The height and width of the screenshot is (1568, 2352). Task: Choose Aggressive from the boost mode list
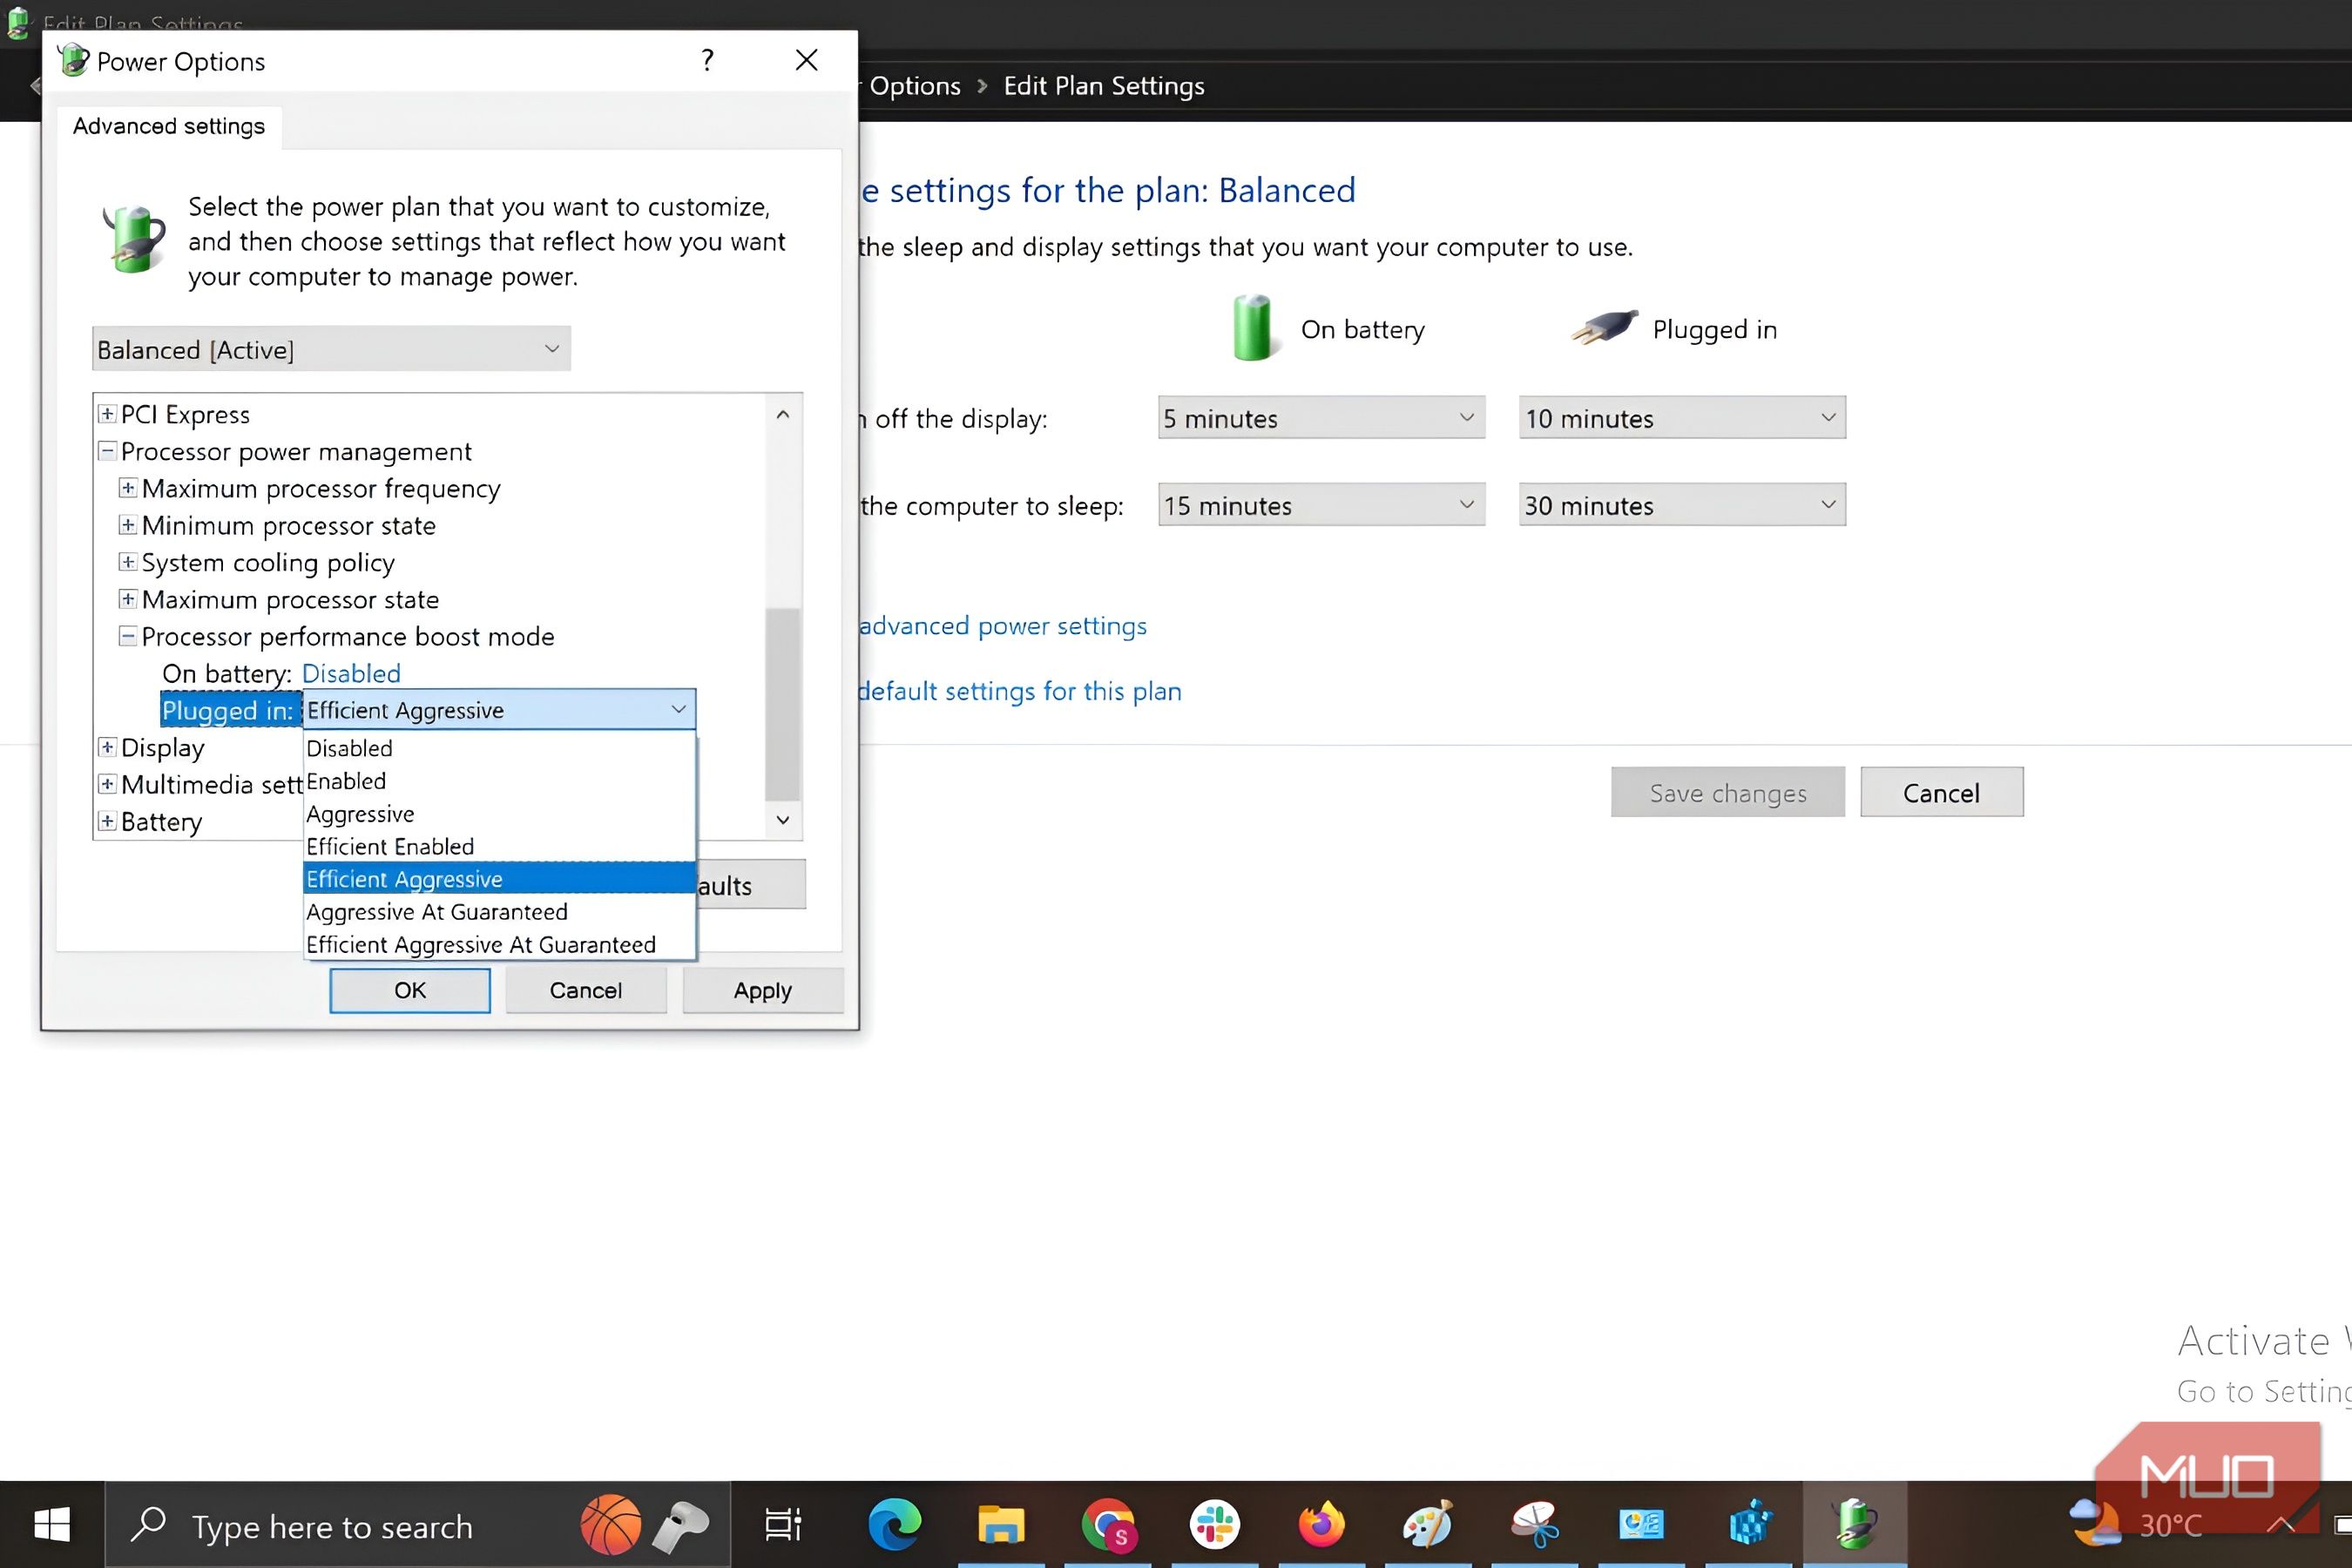point(499,814)
